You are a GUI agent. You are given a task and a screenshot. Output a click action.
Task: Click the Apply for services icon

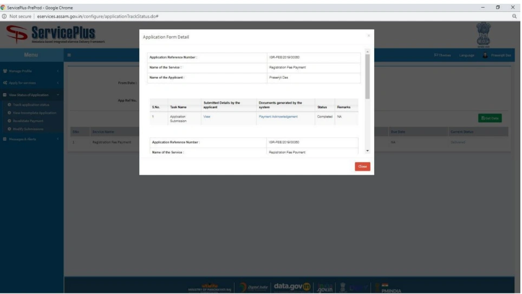point(5,83)
